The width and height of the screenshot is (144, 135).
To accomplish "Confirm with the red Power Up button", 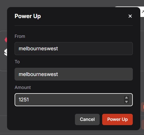I will coord(117,119).
